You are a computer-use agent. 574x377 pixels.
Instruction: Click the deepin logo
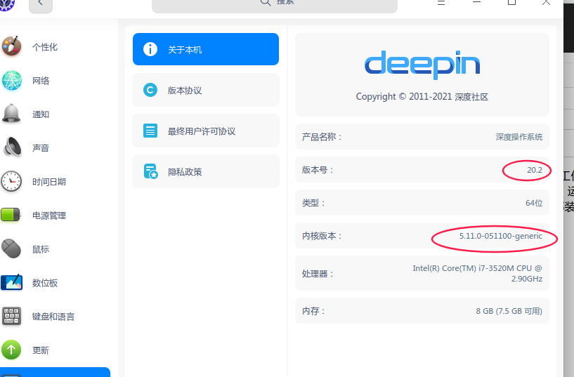[x=422, y=65]
